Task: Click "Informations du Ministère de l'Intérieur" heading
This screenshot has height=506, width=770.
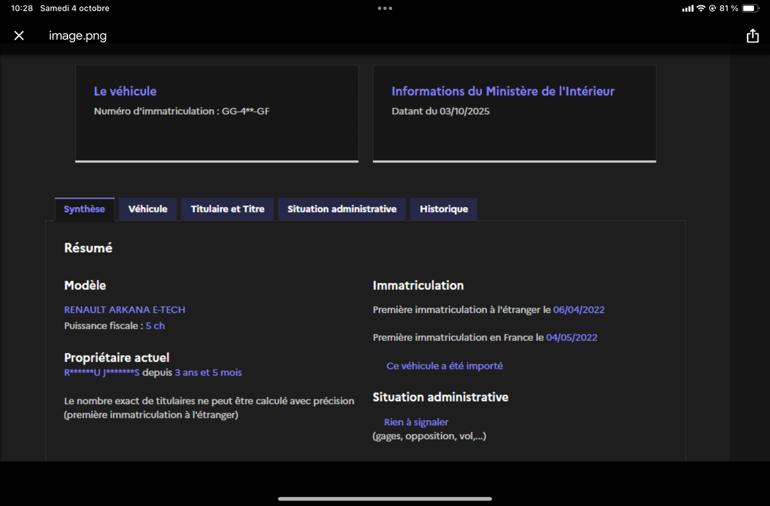Action: point(502,91)
